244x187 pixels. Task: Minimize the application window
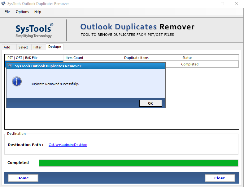pyautogui.click(x=208, y=4)
